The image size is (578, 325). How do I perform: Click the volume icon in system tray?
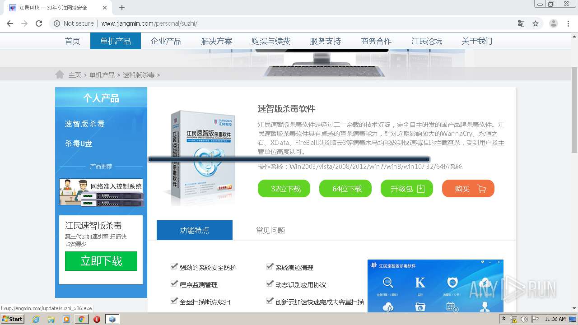[x=524, y=319]
